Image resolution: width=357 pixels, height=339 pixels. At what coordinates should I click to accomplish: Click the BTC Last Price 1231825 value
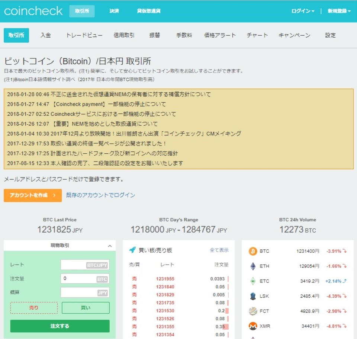pos(54,230)
